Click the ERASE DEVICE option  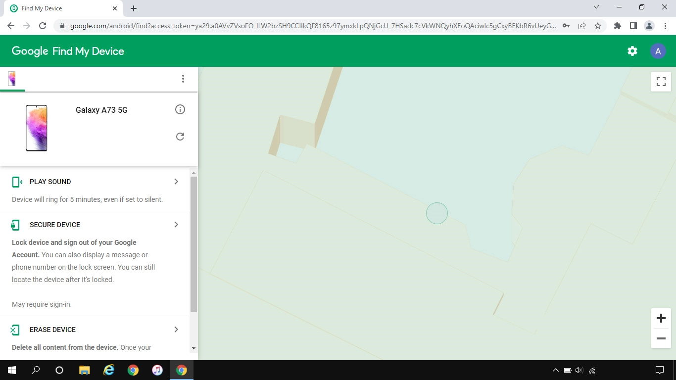click(52, 330)
